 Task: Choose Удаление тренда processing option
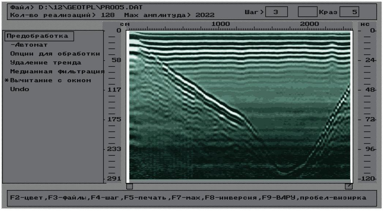pos(45,63)
